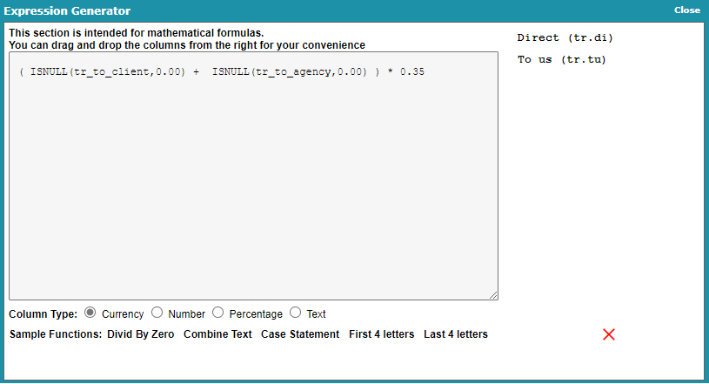Choose the Number column type radio
Viewport: 709px width, 384px height.
pos(157,313)
